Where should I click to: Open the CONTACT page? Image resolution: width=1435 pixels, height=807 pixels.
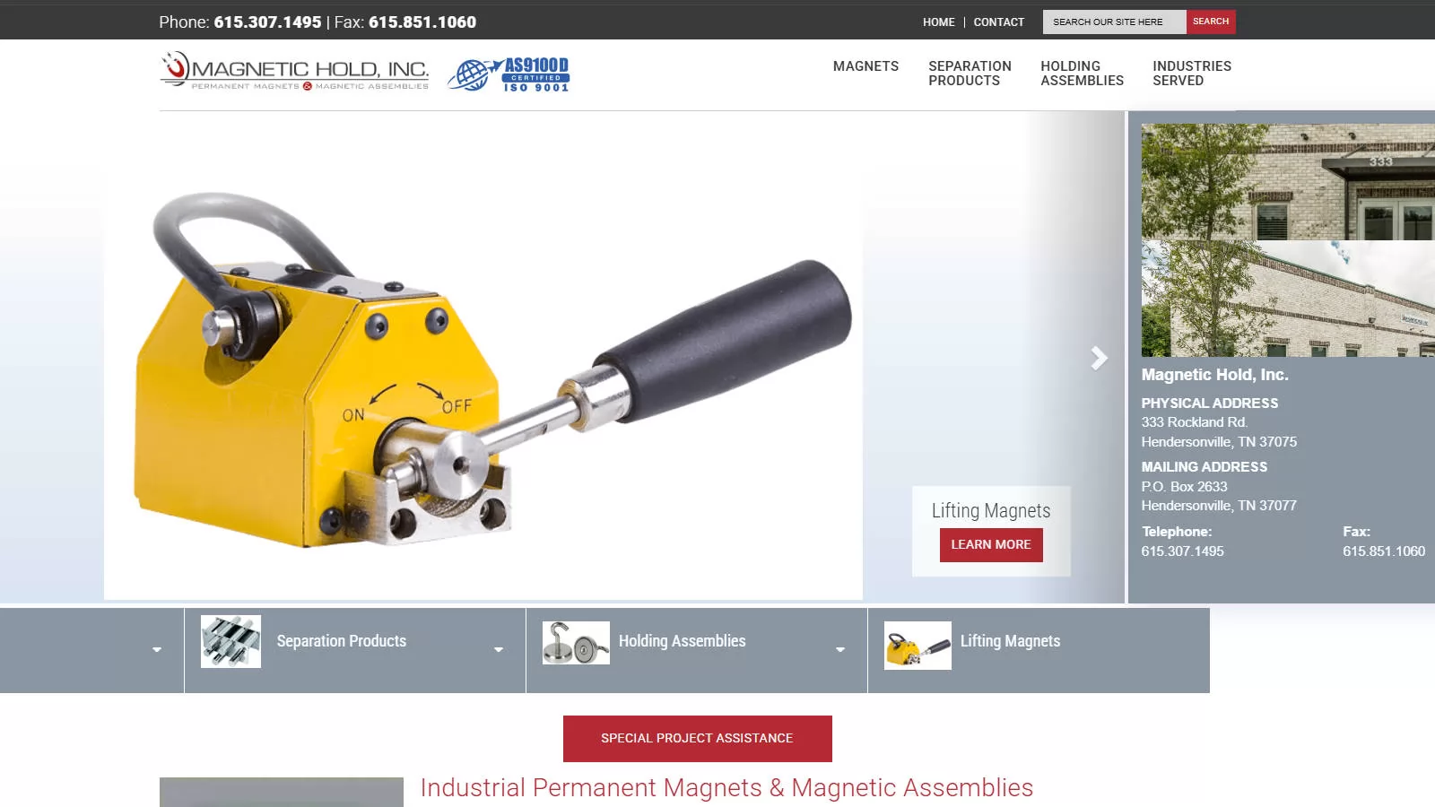999,22
